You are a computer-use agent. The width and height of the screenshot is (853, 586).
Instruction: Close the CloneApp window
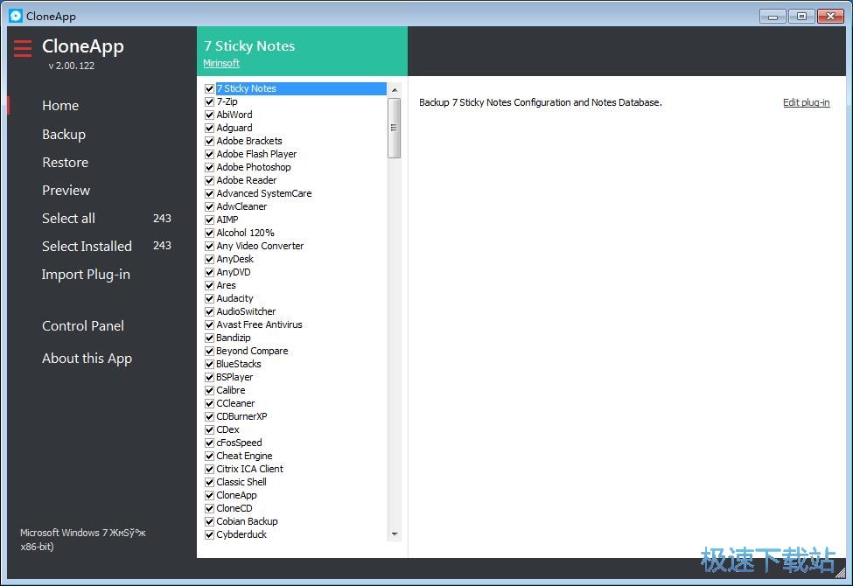pyautogui.click(x=831, y=17)
